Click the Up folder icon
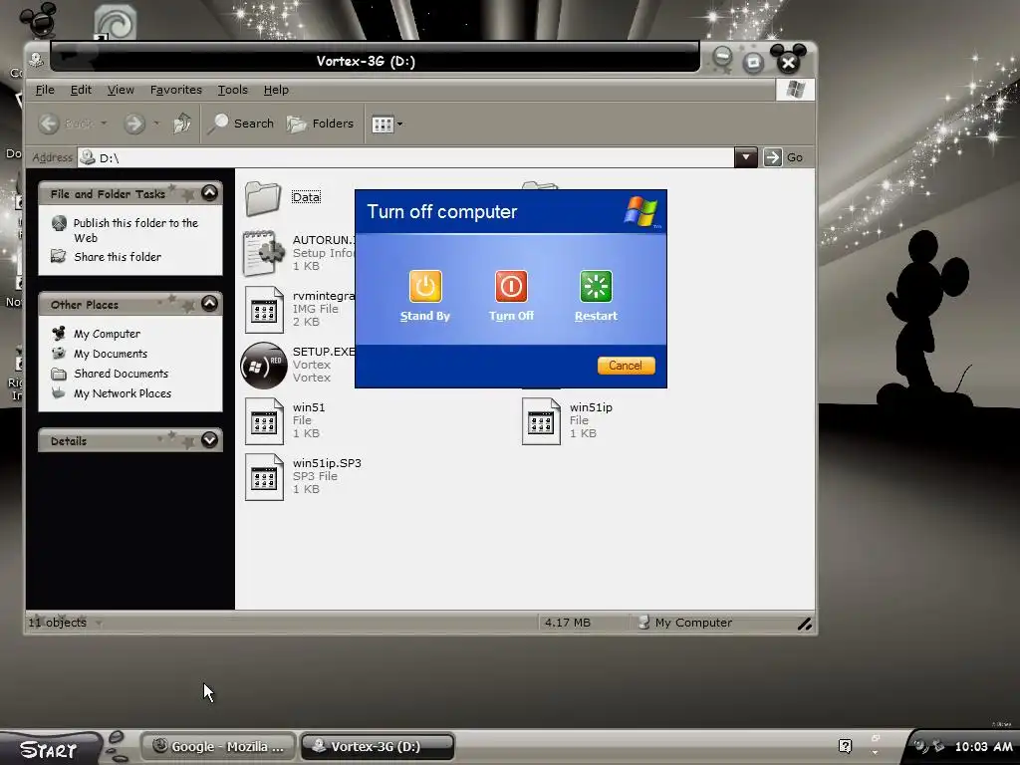Viewport: 1020px width, 765px height. point(181,124)
